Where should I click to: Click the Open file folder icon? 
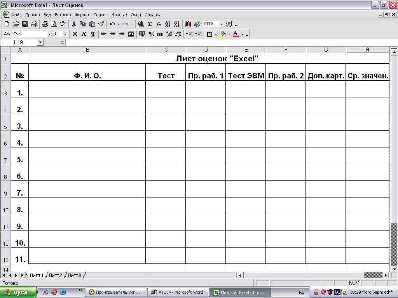pyautogui.click(x=16, y=24)
